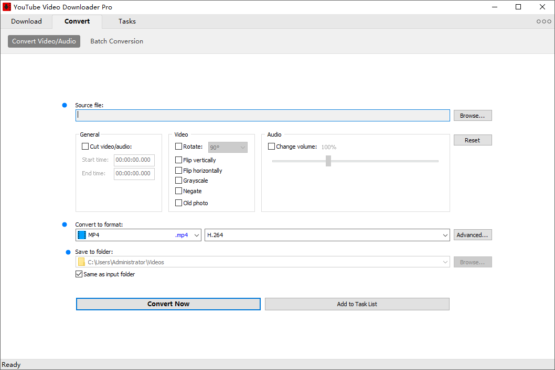Screen dimensions: 555x370
Task: Check the Flip vertically option
Action: click(x=178, y=160)
